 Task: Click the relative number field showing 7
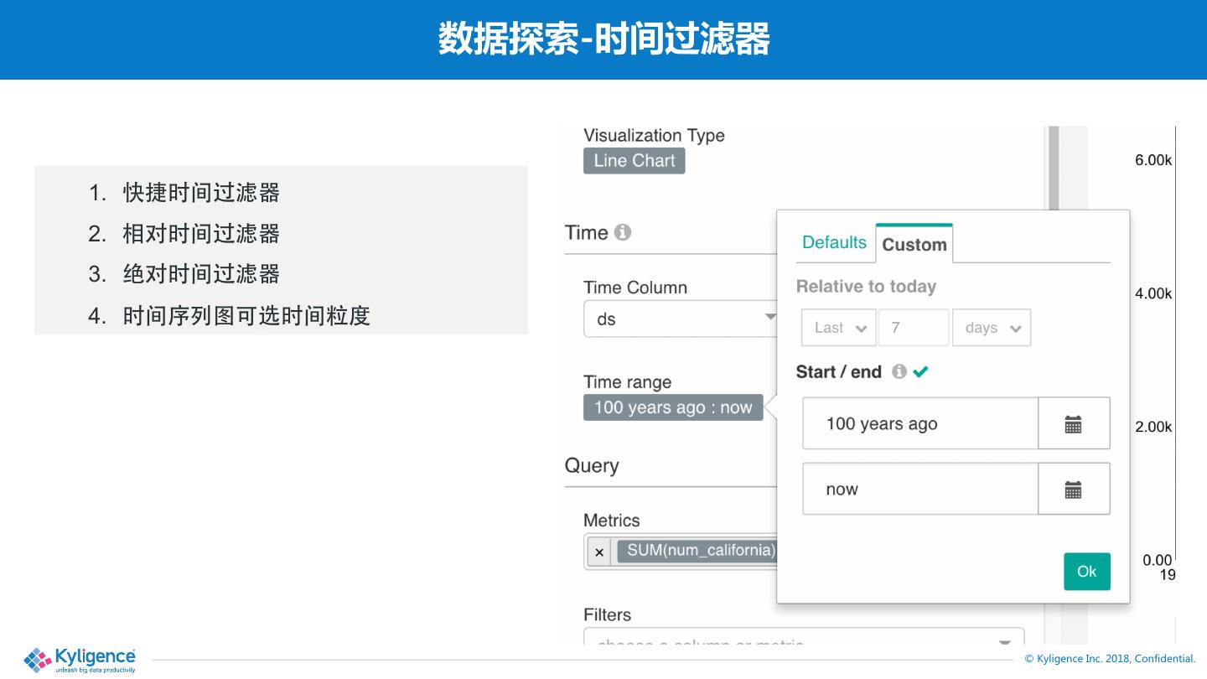(x=913, y=328)
